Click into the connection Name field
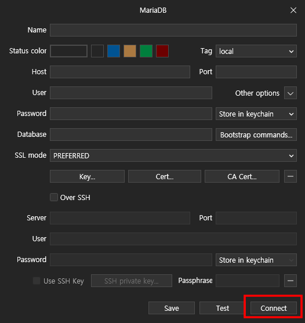Viewport: 305px width, 323px height. pos(173,30)
